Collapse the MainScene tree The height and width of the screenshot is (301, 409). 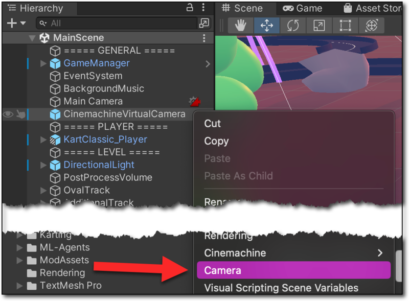(32, 38)
